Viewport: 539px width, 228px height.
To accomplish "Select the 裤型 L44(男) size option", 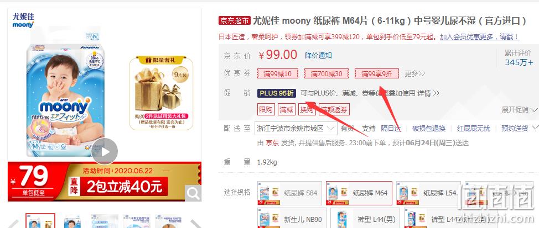I will (365, 219).
